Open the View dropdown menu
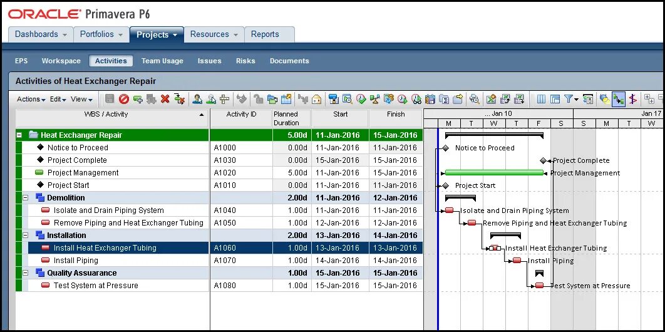This screenshot has height=332, width=665. click(x=81, y=99)
